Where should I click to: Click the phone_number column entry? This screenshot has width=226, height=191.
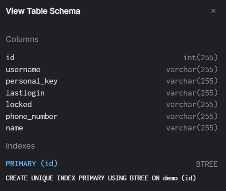pyautogui.click(x=112, y=116)
